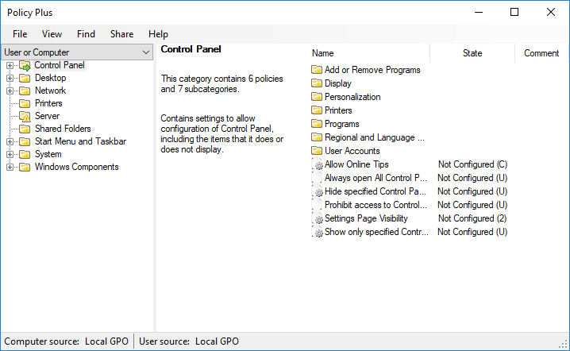The height and width of the screenshot is (351, 570).
Task: Click the Comment column header
Action: click(x=541, y=53)
